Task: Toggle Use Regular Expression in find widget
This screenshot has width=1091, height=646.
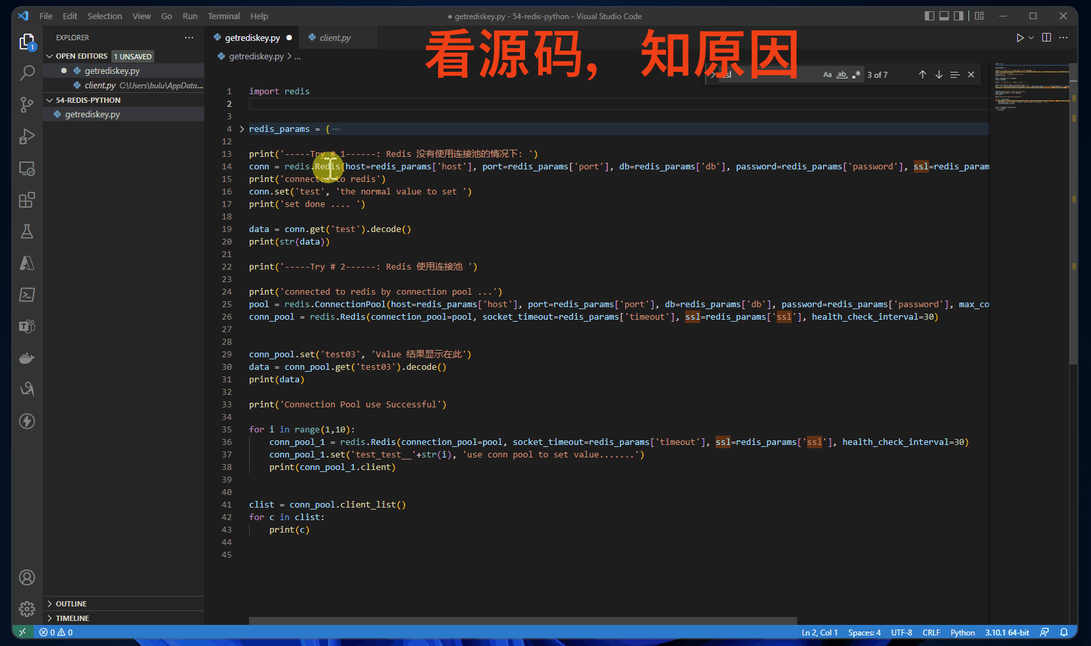Action: [856, 75]
